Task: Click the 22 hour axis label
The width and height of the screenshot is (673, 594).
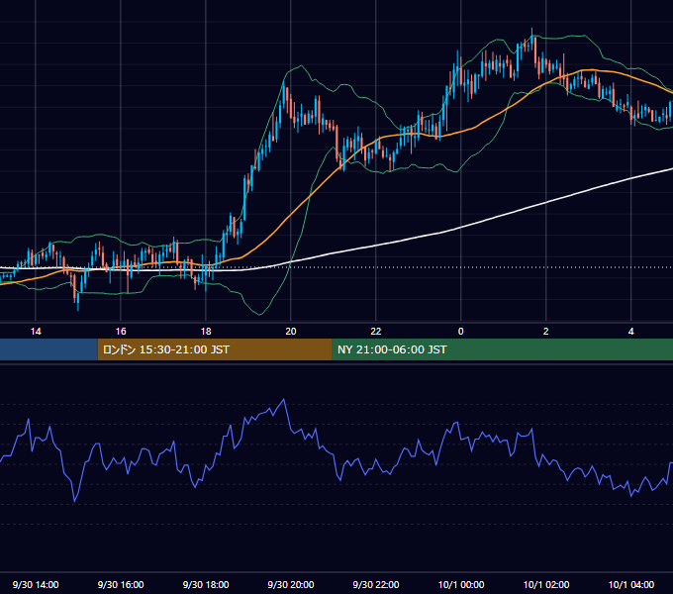Action: (375, 332)
